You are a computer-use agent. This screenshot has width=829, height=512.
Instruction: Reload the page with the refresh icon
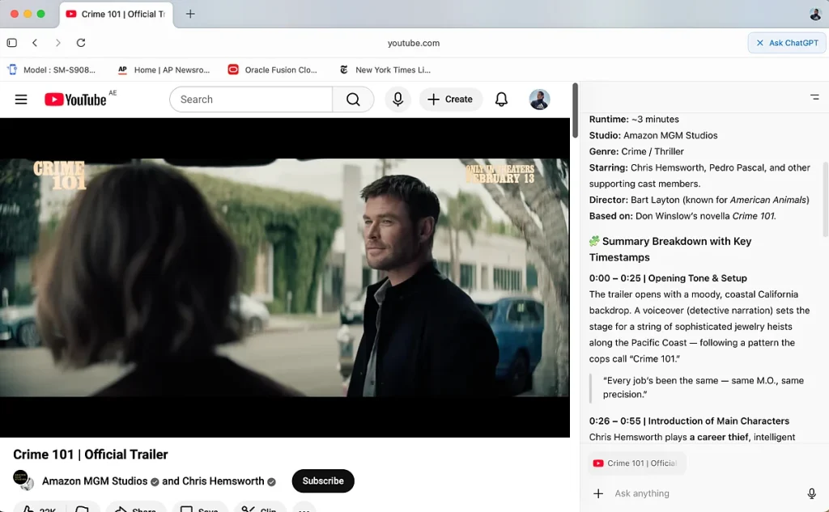[81, 43]
